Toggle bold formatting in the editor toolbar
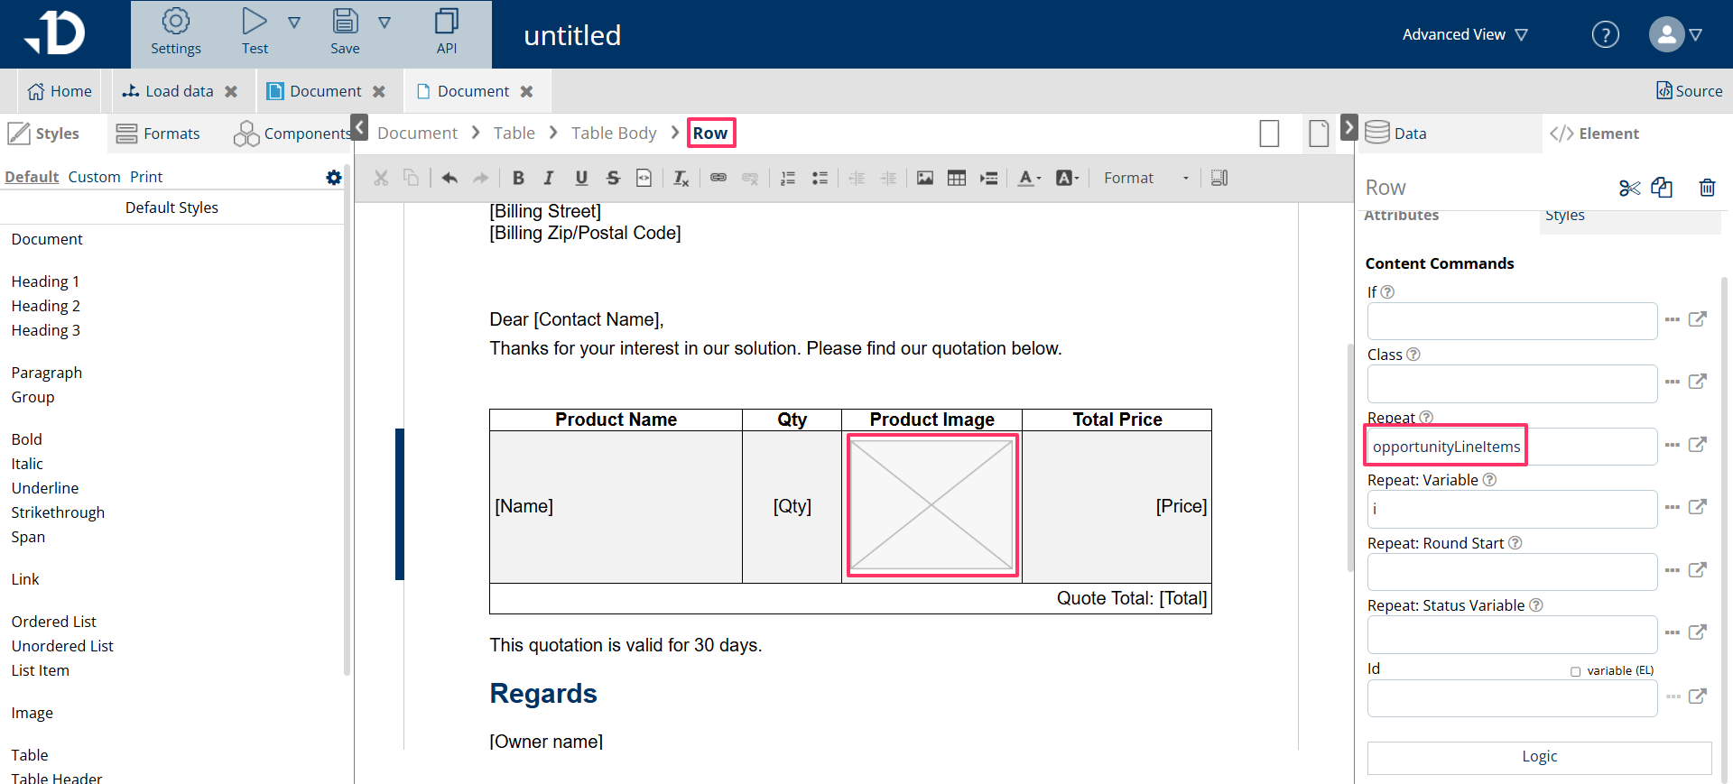This screenshot has height=784, width=1733. pyautogui.click(x=518, y=178)
